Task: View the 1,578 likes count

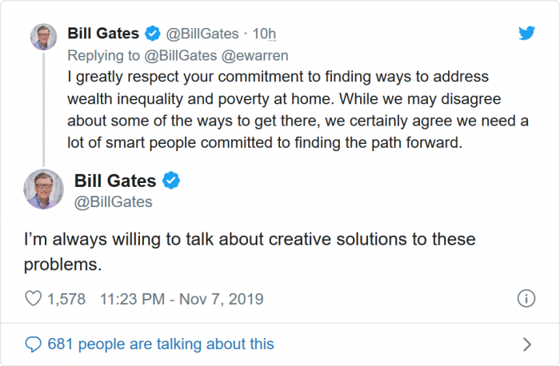Action: [x=66, y=300]
